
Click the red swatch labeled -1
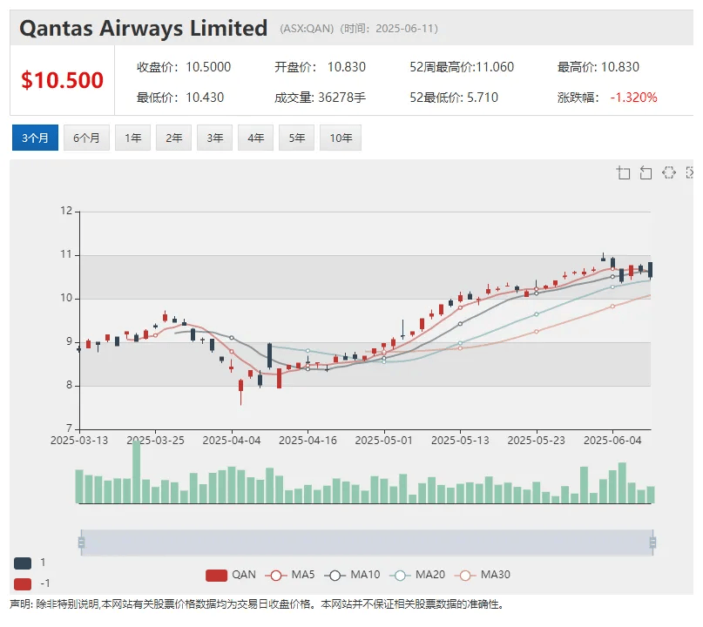point(23,584)
